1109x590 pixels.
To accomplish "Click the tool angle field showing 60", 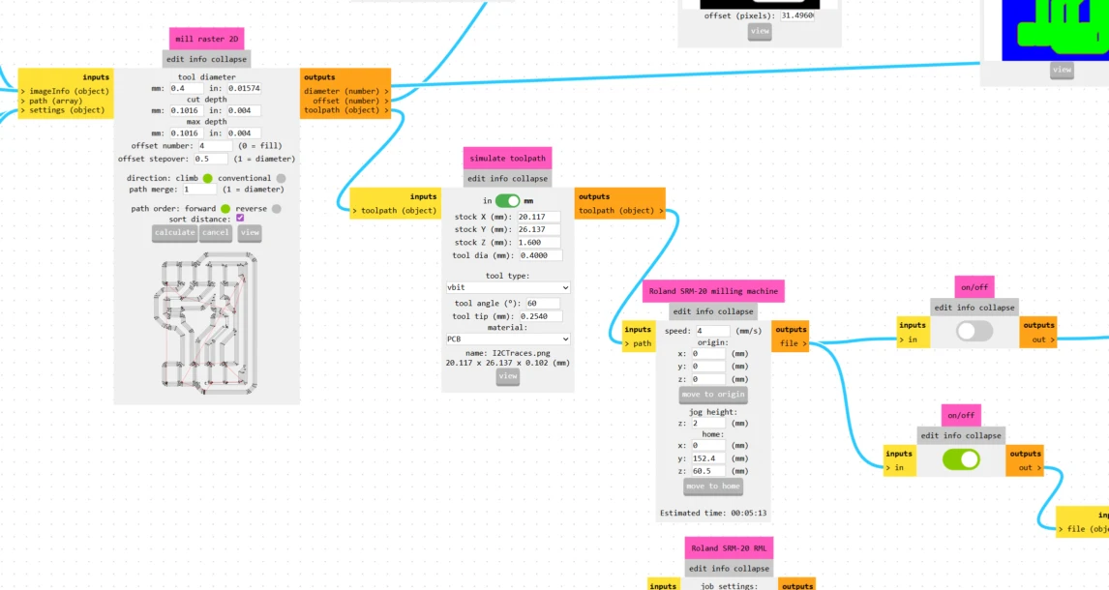I will [543, 303].
